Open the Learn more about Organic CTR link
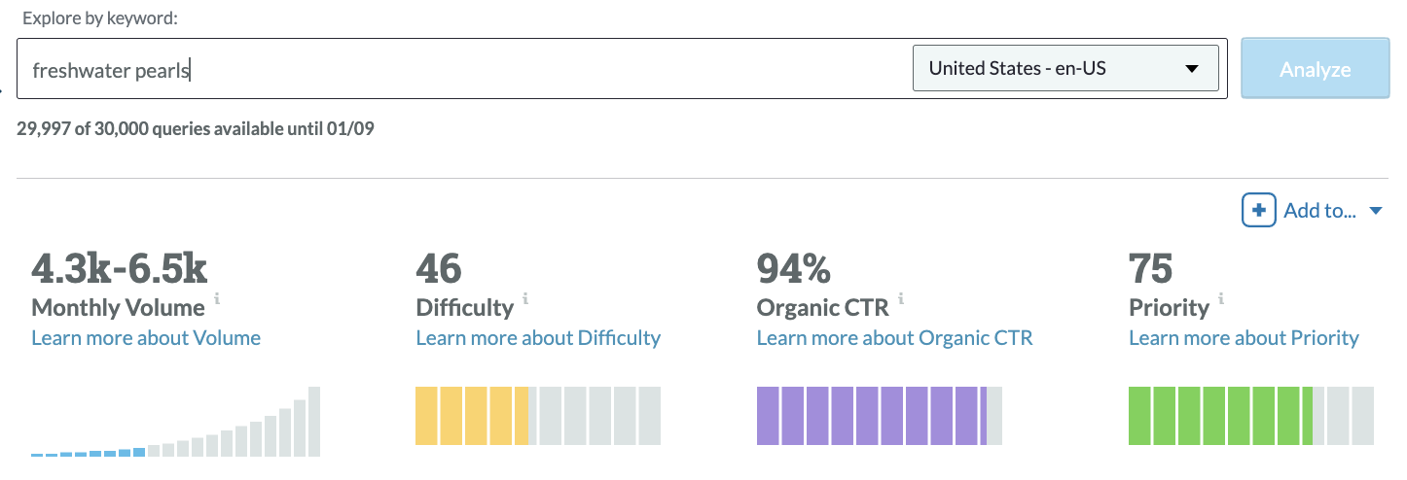Screen dimensions: 1407x480 894,338
